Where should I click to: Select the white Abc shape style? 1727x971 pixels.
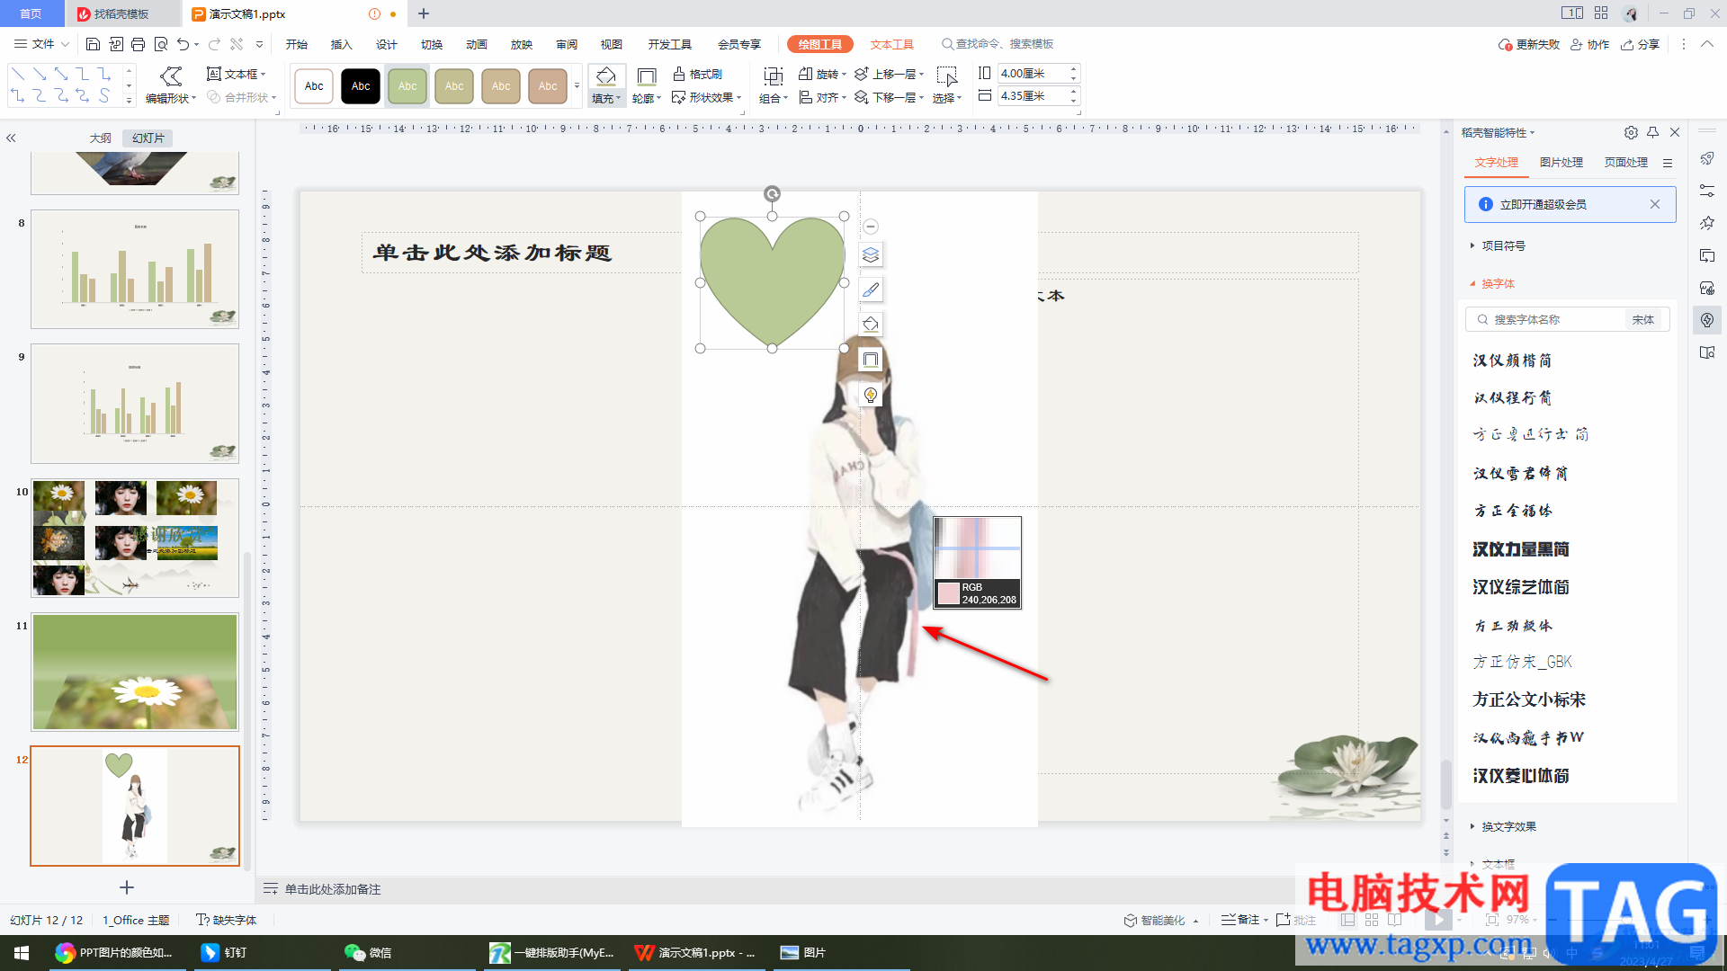click(x=314, y=86)
